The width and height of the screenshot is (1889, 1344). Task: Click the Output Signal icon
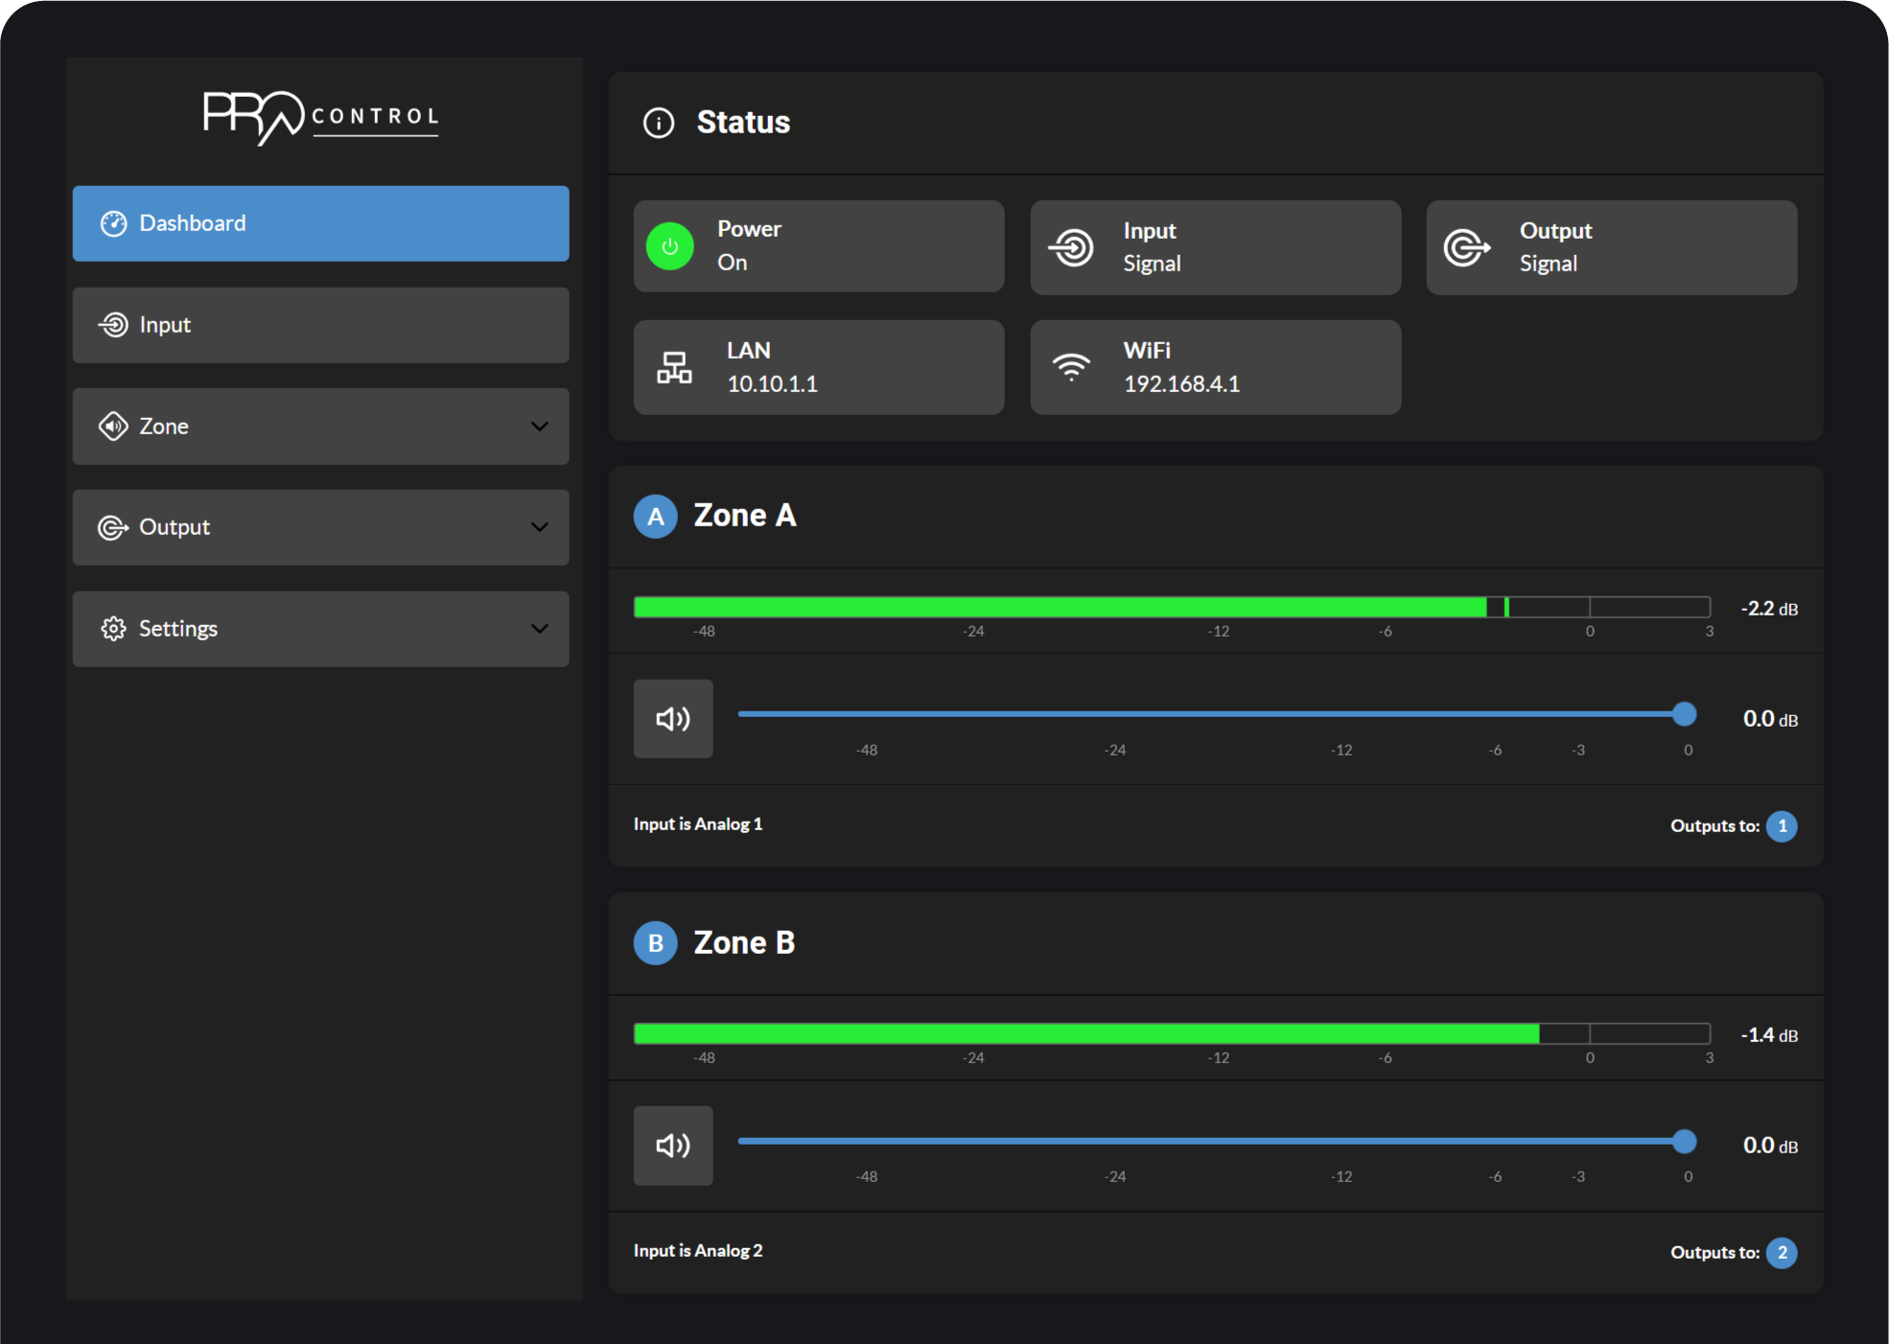coord(1467,247)
